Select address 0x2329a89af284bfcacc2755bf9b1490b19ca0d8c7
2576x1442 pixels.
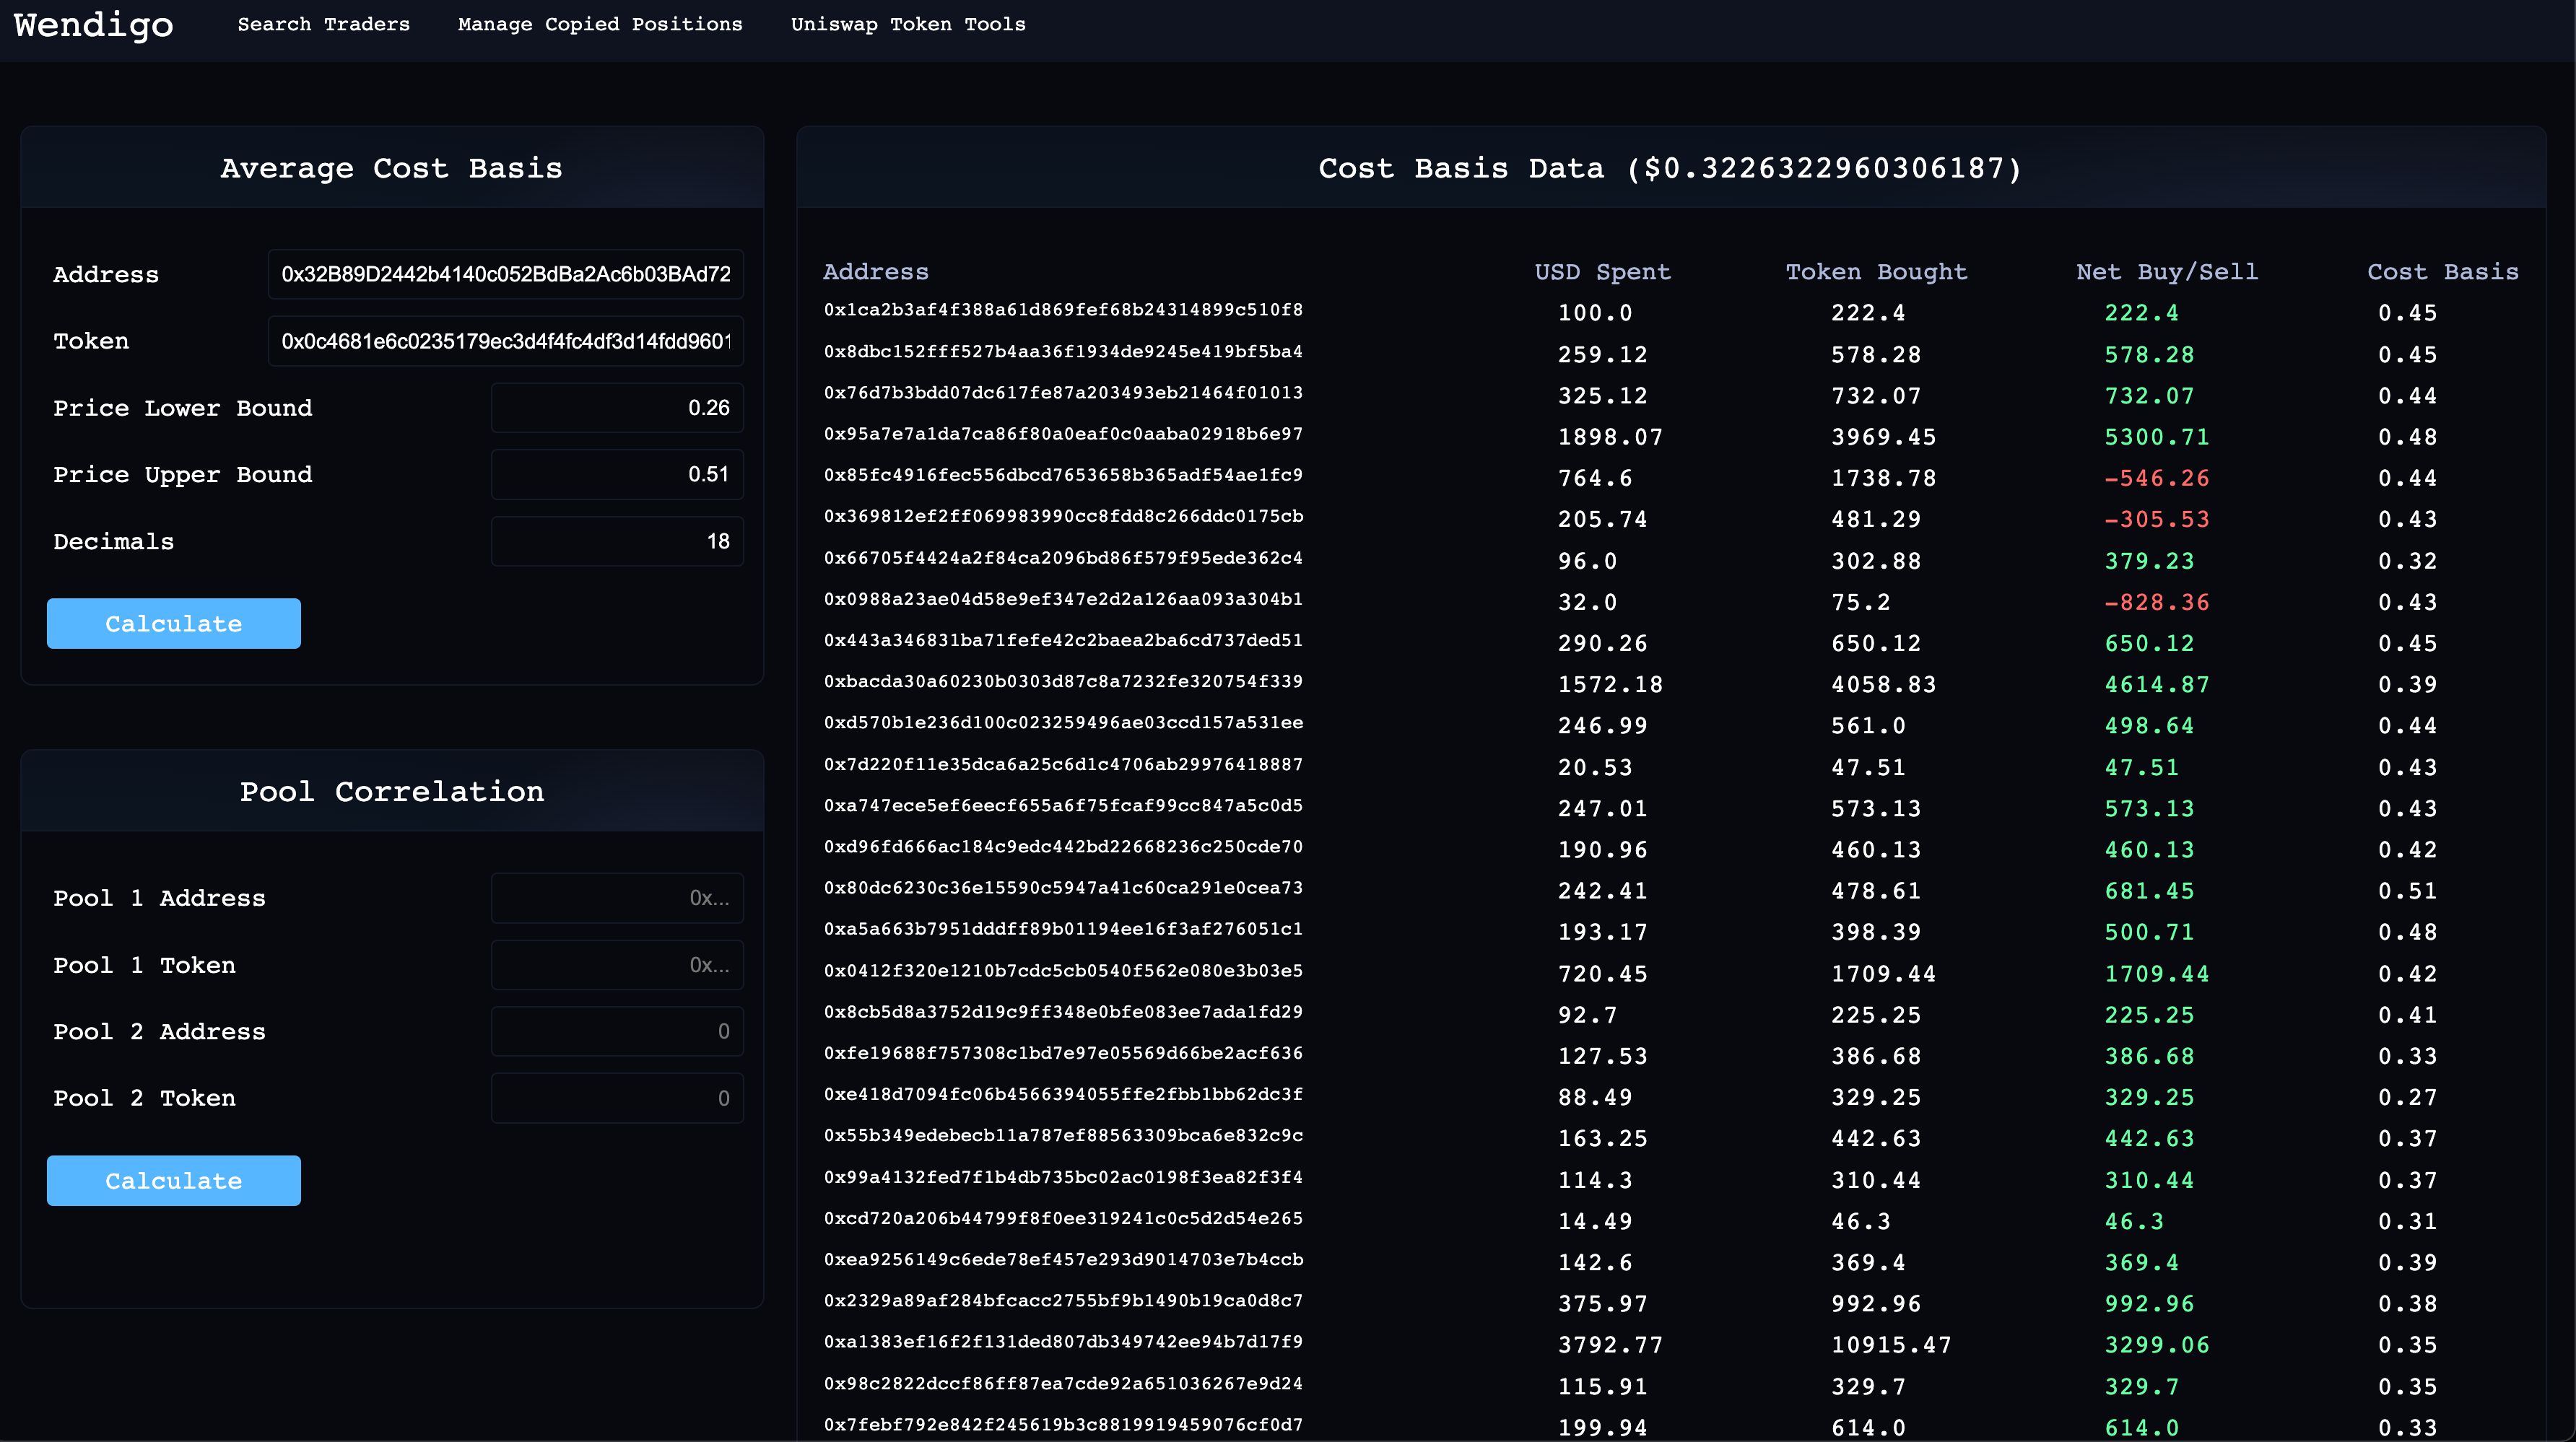point(1063,1300)
